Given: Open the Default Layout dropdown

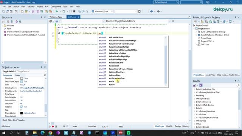Looking at the screenshot, I should 166,2.
